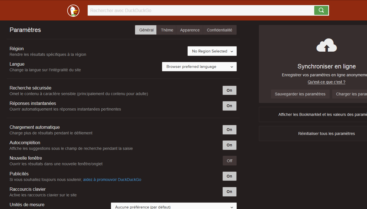Viewport: 367px width, 209px height.
Task: Expand the Langue dropdown showing Browser preferred language
Action: [x=199, y=66]
